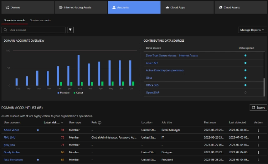
Task: Open the Service accounts subtab
Action: [x=40, y=20]
